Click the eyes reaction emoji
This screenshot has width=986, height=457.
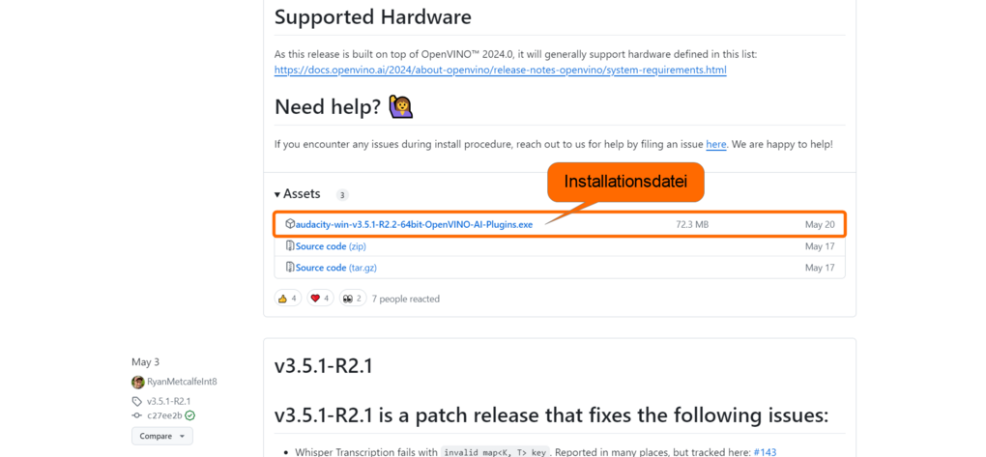[x=347, y=299]
